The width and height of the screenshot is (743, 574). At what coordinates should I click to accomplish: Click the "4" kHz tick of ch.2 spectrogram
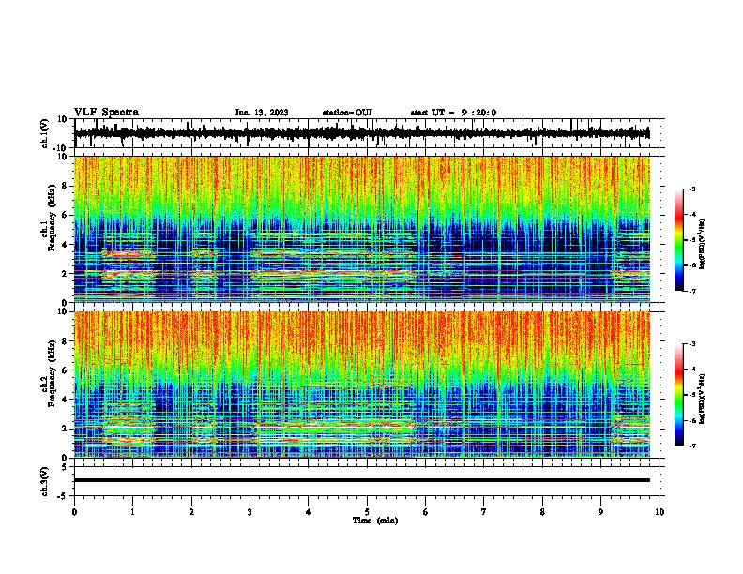click(66, 400)
